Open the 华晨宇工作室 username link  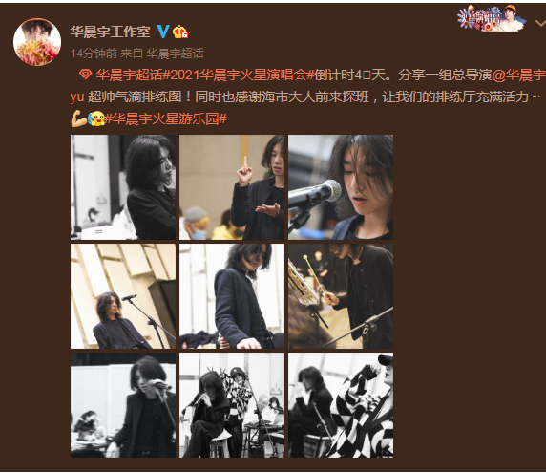point(111,32)
